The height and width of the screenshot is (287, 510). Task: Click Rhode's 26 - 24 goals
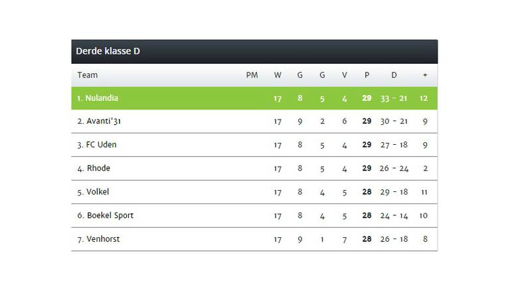[x=394, y=168]
